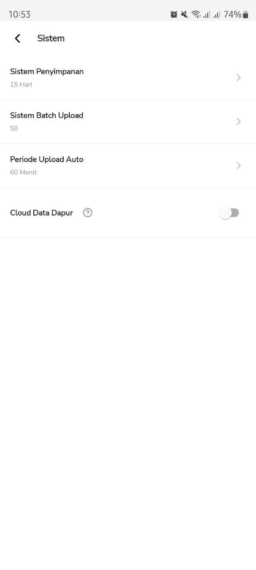Enable the Cloud Data Dapur switch

tap(229, 213)
